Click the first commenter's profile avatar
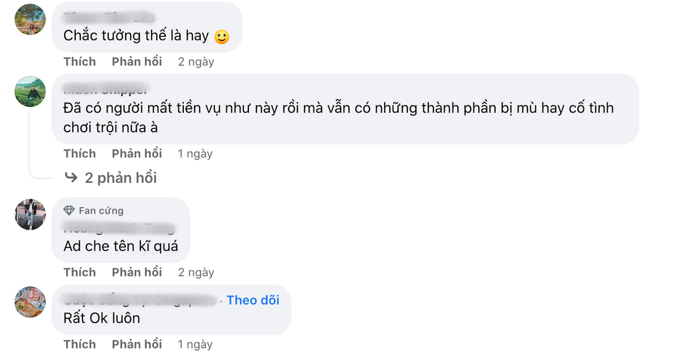Screen dimensions: 679x356 tap(30, 19)
